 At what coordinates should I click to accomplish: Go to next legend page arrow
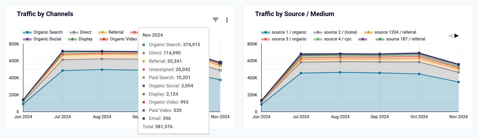456,36
